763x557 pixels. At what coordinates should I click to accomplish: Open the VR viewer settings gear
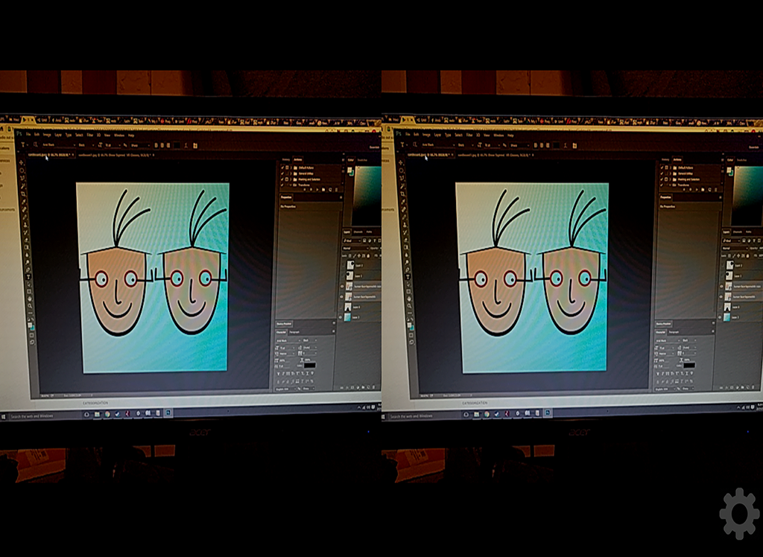(739, 513)
